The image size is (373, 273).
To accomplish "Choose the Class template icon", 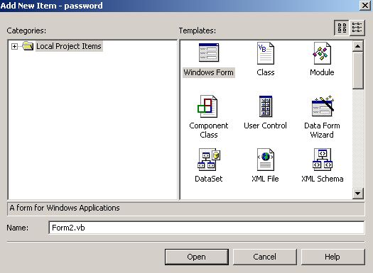I will [x=266, y=53].
